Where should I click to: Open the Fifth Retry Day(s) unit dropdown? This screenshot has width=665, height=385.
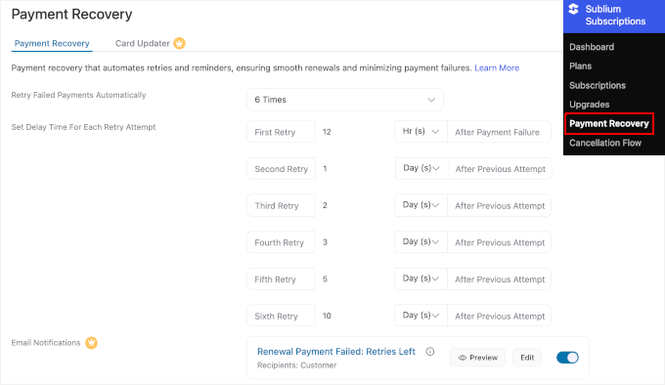tap(421, 279)
